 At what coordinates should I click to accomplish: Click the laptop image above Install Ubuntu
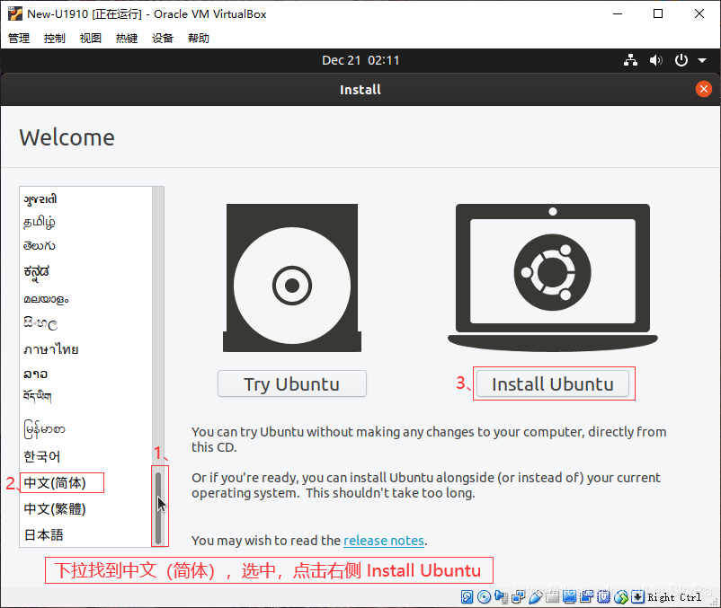point(553,278)
